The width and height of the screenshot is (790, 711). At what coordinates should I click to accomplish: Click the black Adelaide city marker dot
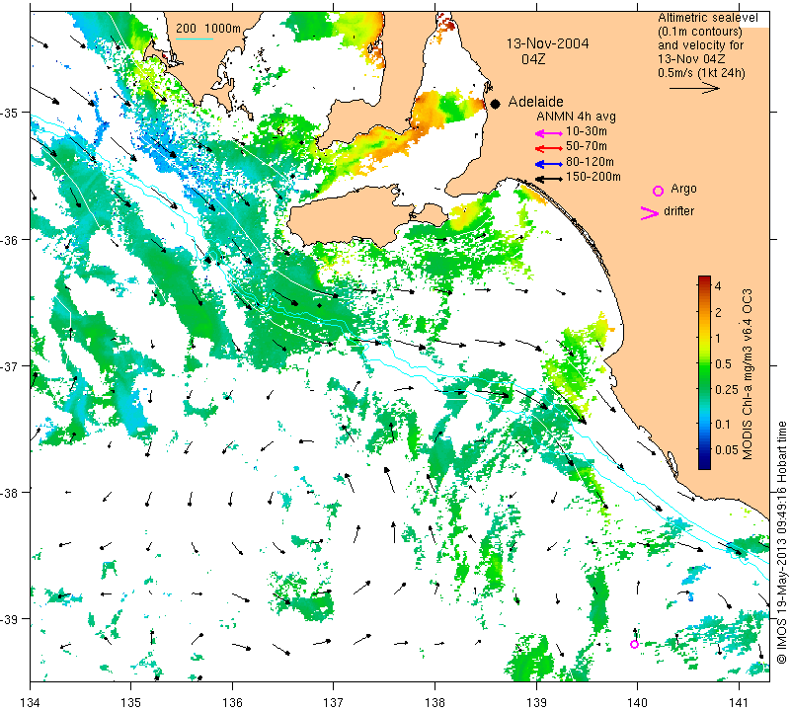(496, 104)
